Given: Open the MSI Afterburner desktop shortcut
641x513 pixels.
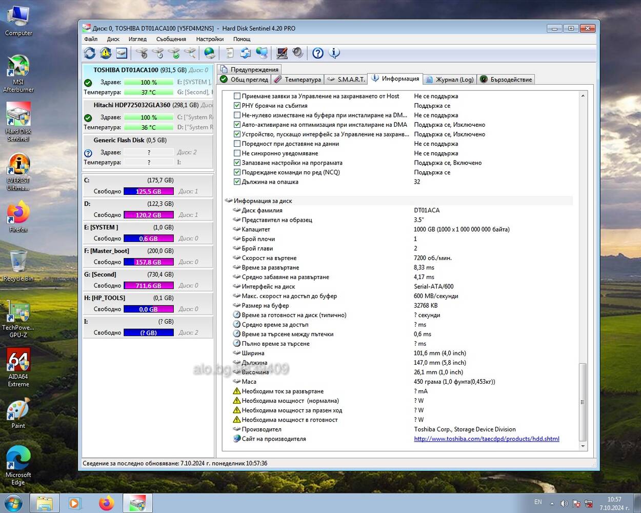Looking at the screenshot, I should tap(18, 74).
